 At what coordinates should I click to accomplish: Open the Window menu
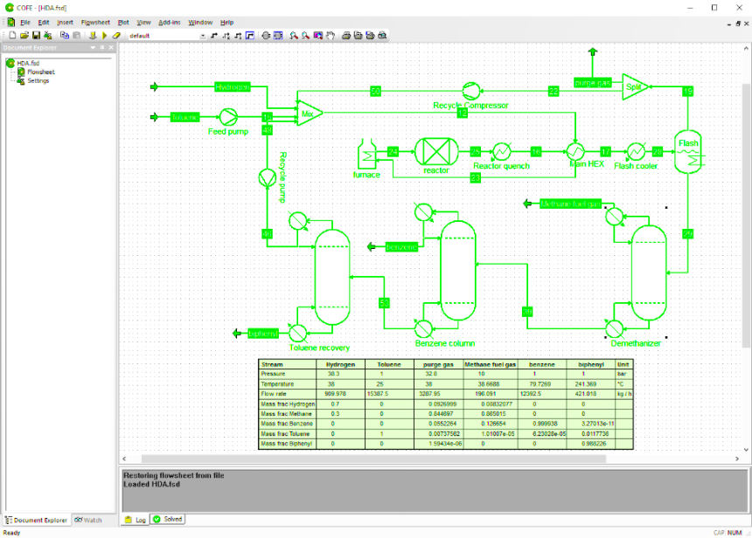point(200,23)
